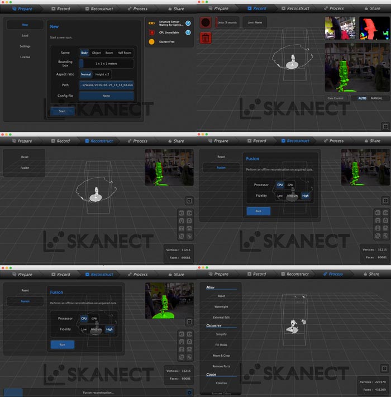This screenshot has height=397, width=391.
Task: Switch to Process tab in the Record window
Action: [x=334, y=8]
